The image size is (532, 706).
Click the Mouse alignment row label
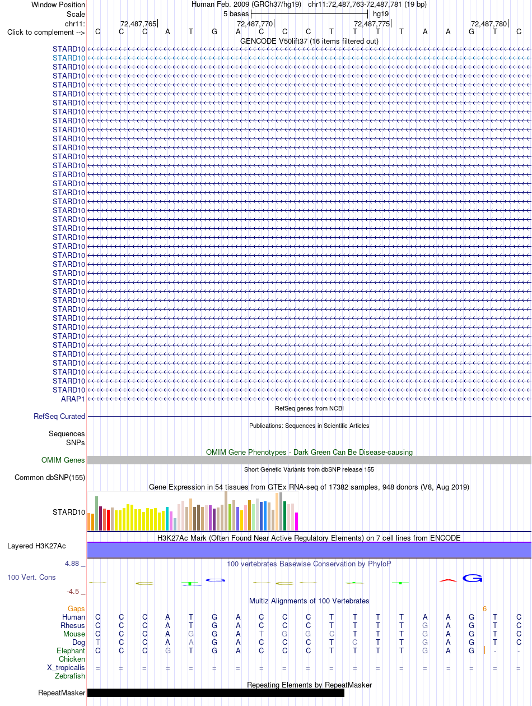click(x=74, y=634)
